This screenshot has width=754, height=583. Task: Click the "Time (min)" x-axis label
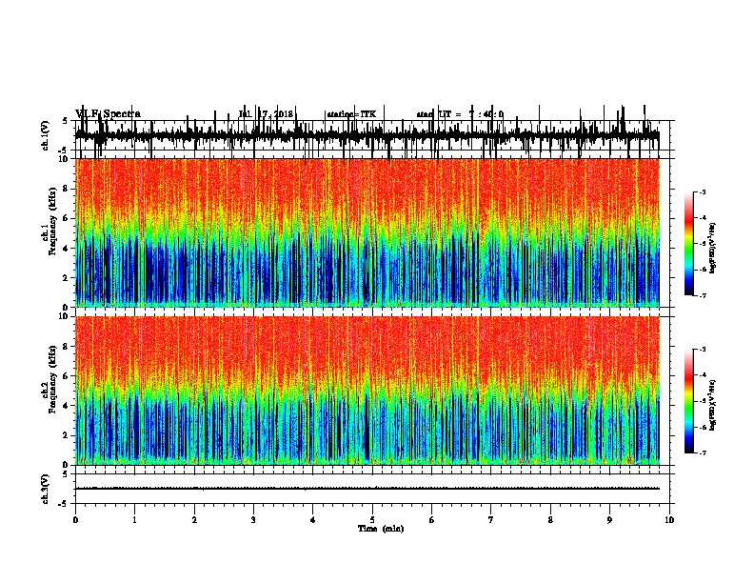click(x=381, y=529)
